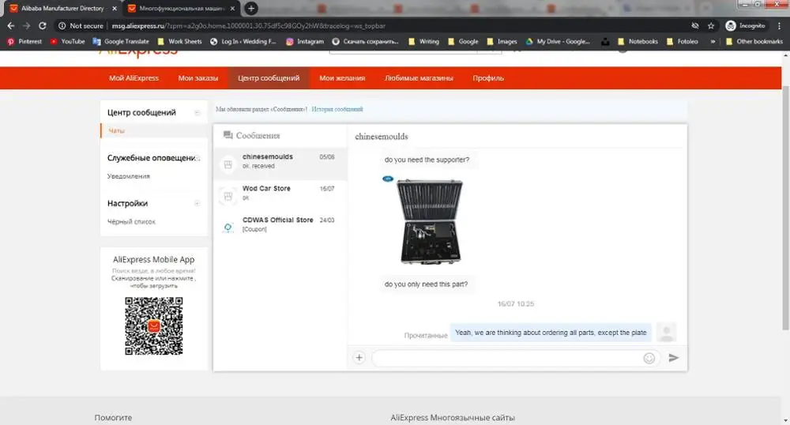Viewport: 790px width, 425px height.
Task: Open the CDWAS Official Store conversation
Action: (x=280, y=227)
